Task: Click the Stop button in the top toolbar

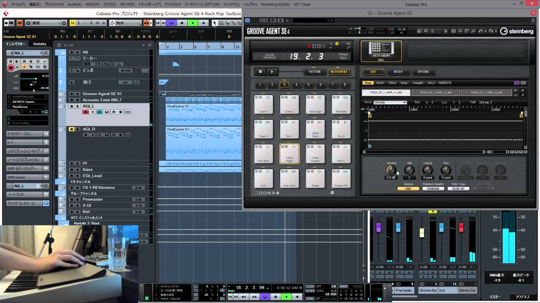Action: (182, 23)
